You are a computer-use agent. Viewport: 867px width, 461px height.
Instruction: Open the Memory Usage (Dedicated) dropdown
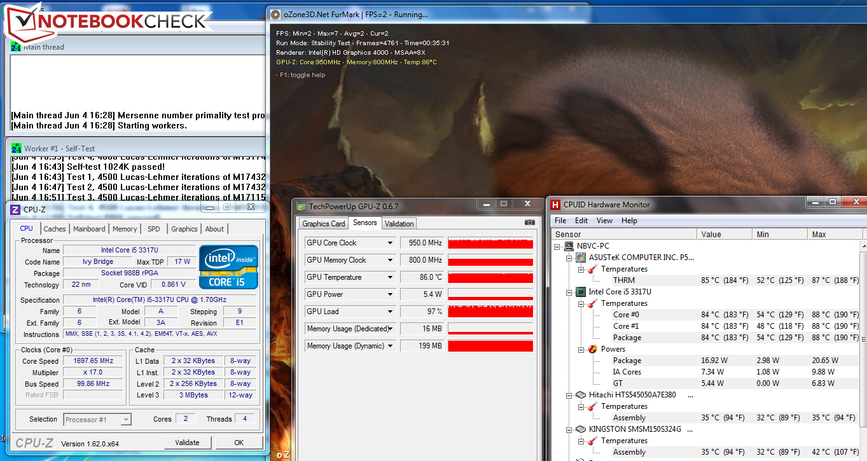point(391,329)
